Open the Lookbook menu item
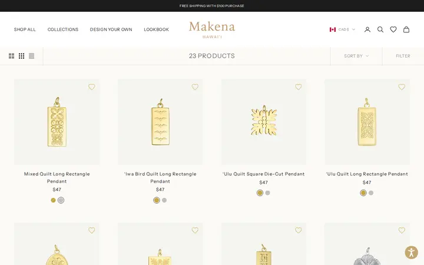The height and width of the screenshot is (265, 424). click(156, 29)
